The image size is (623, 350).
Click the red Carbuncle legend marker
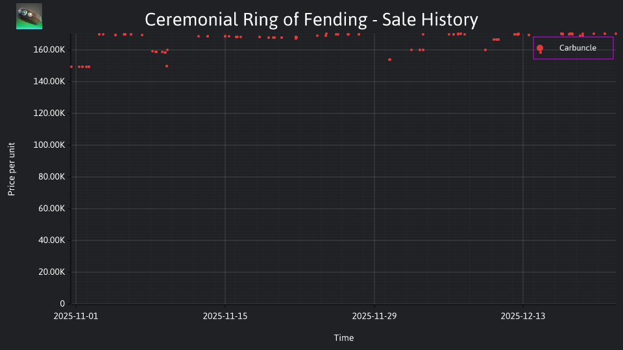539,48
